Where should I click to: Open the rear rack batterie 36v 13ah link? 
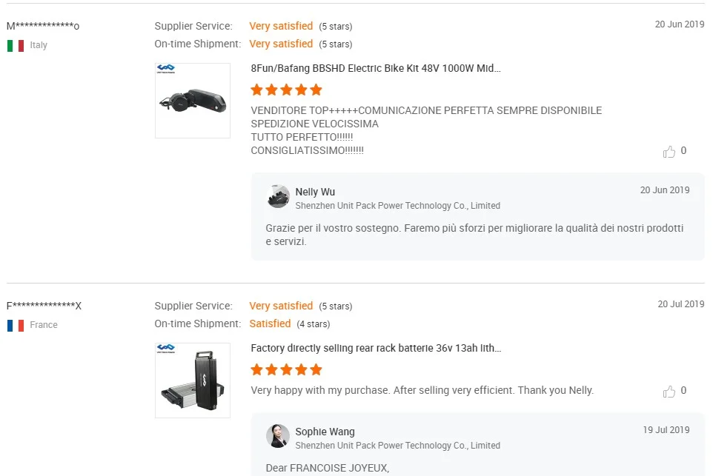click(x=376, y=348)
